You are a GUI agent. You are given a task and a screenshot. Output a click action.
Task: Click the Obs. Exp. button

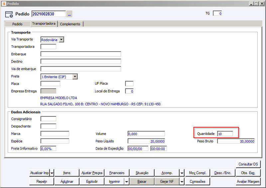click(248, 173)
